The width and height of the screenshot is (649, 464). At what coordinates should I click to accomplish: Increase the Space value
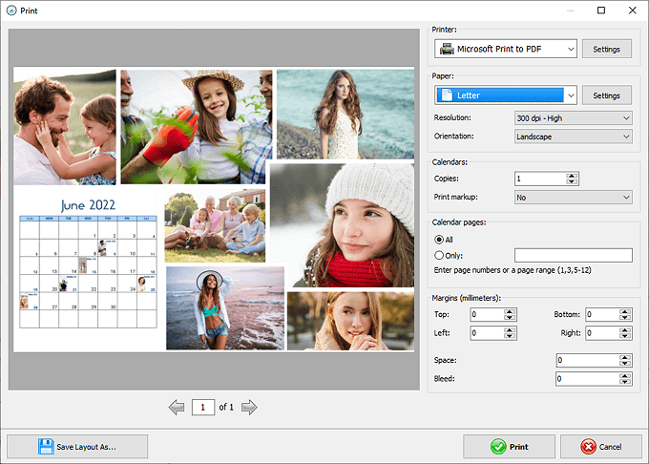(x=625, y=357)
